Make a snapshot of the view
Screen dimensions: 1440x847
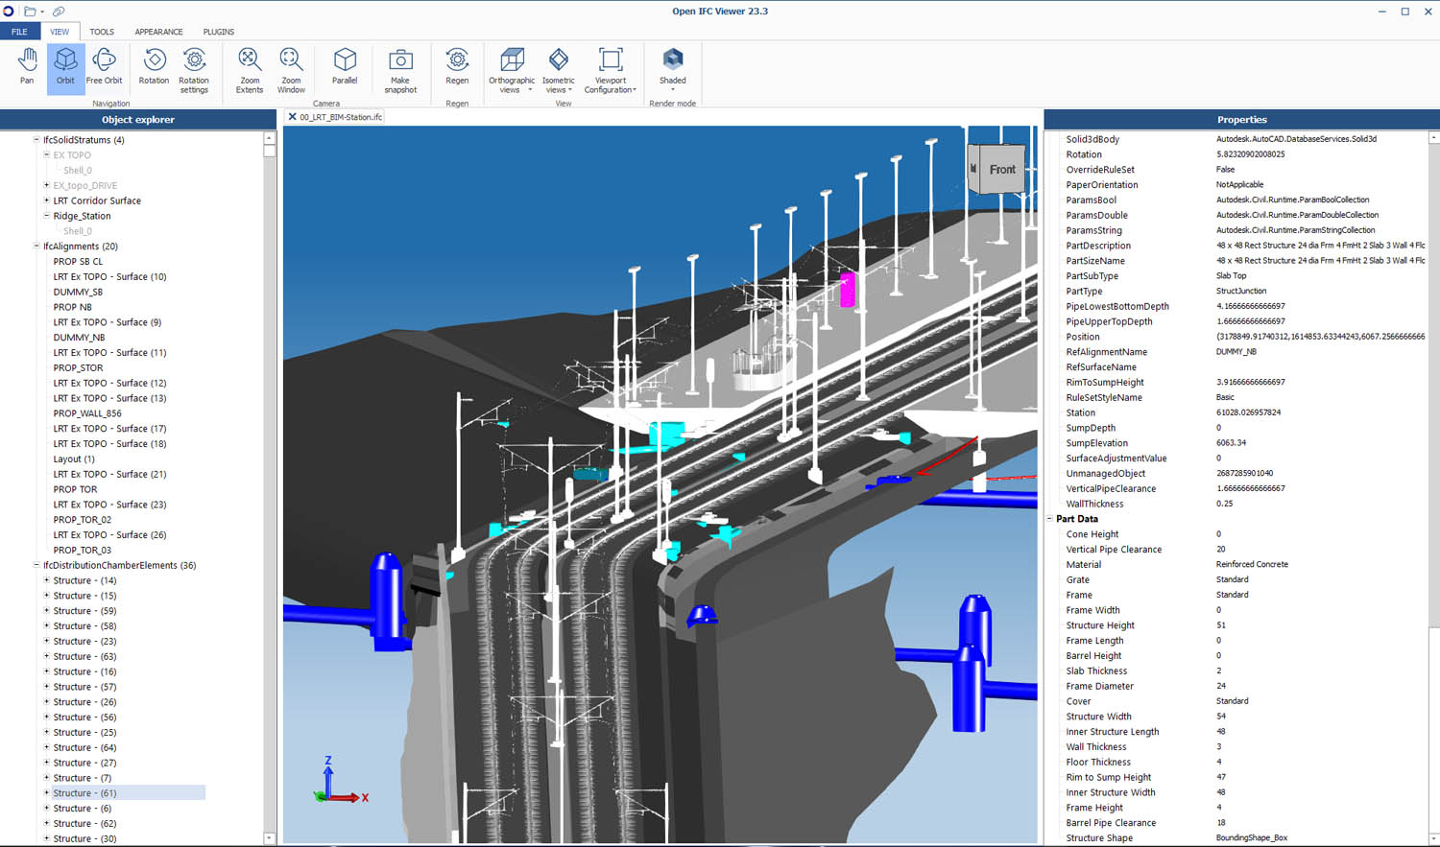pos(400,70)
